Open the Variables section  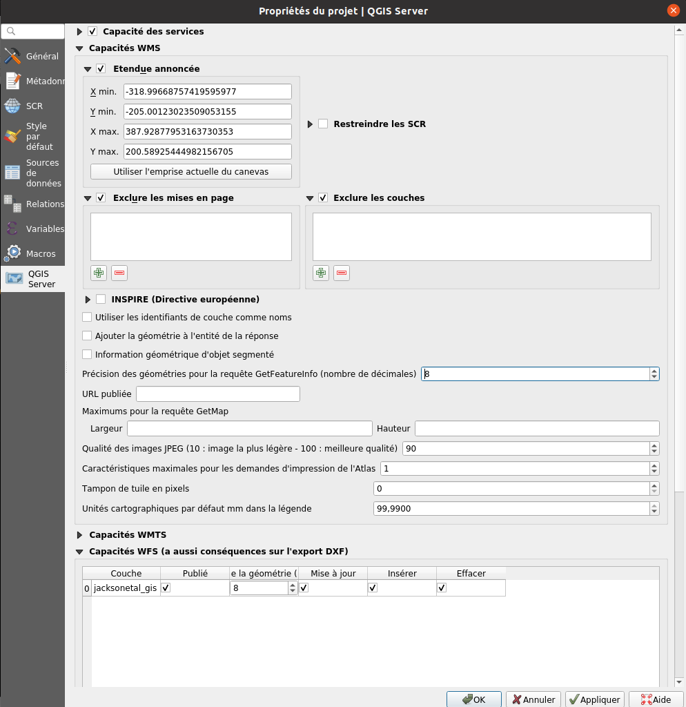tap(12, 229)
